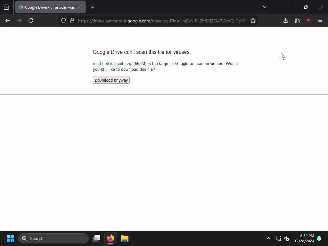Open network status tray icon
The image size is (328, 246).
(x=278, y=238)
